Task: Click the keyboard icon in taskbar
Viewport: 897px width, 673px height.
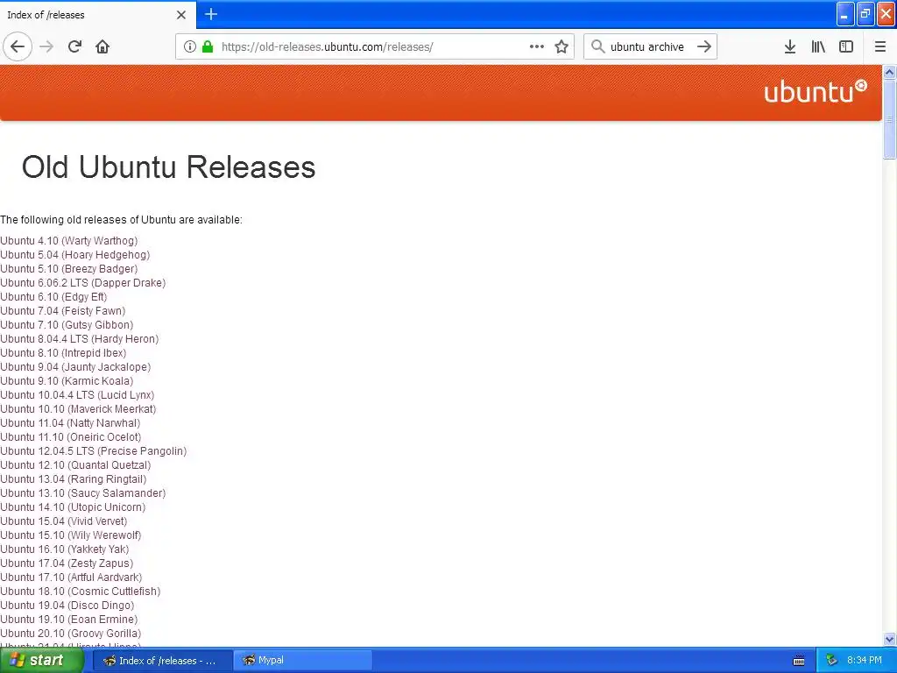Action: point(799,661)
